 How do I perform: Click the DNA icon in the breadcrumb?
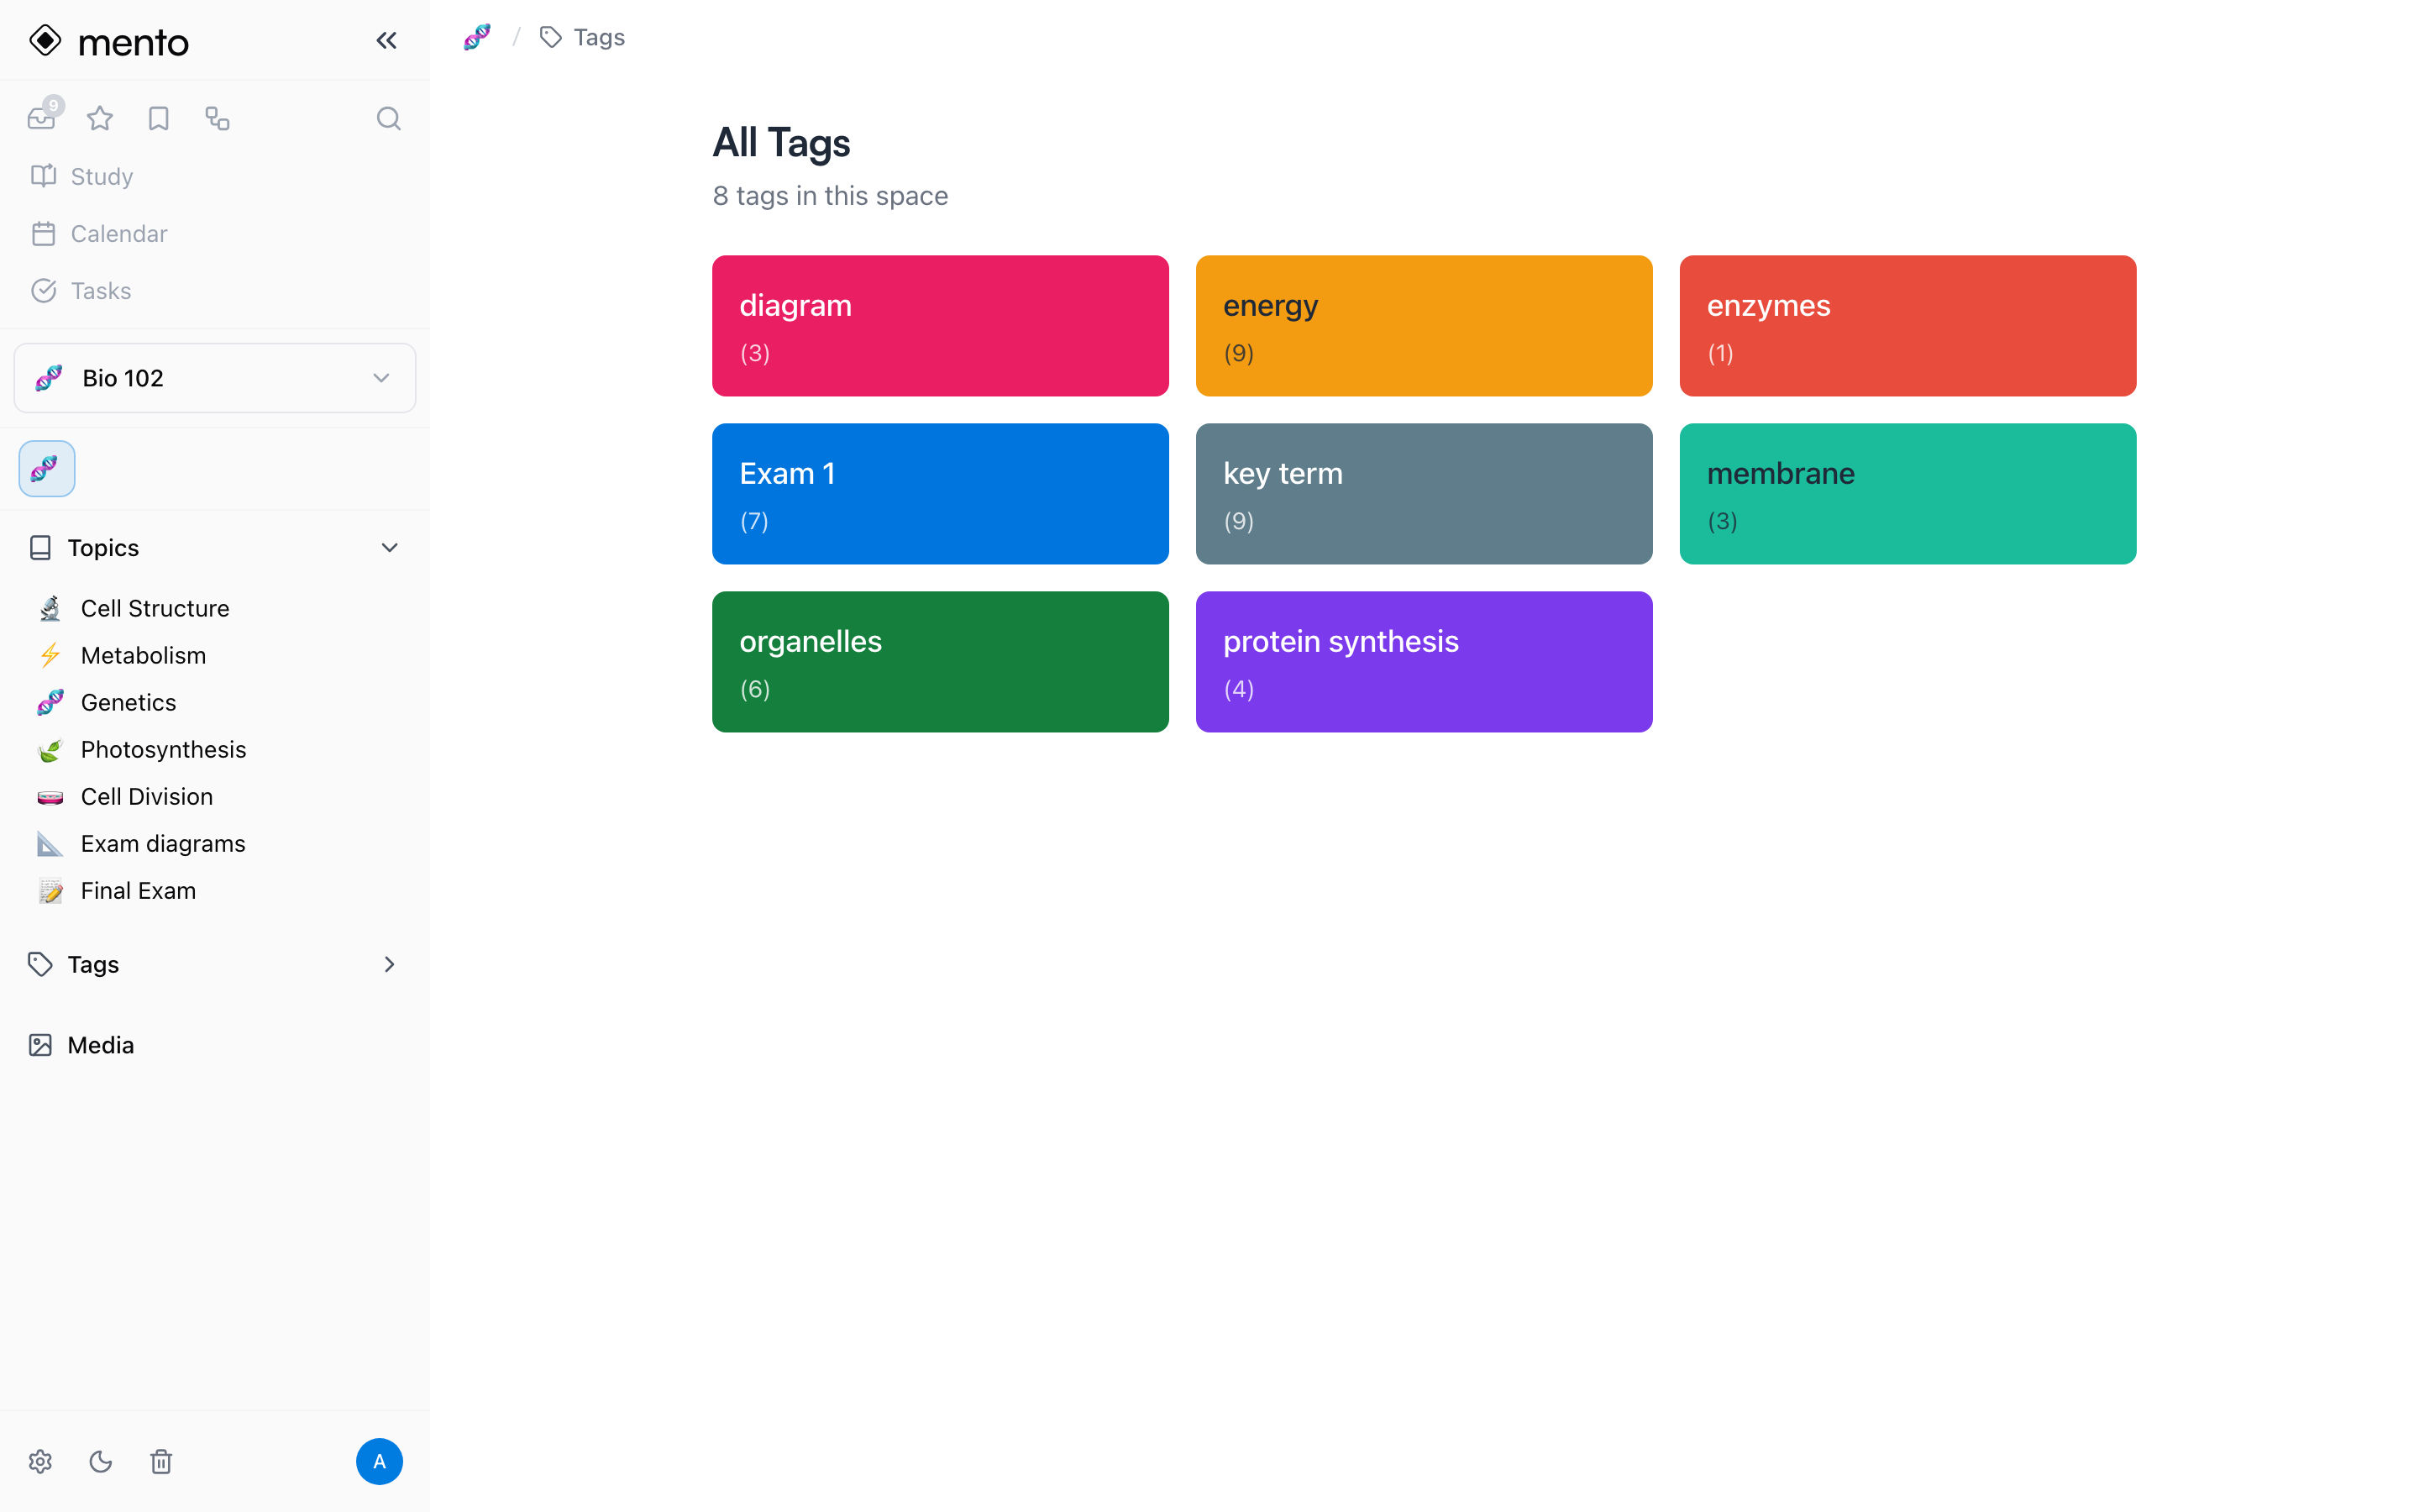(x=477, y=38)
